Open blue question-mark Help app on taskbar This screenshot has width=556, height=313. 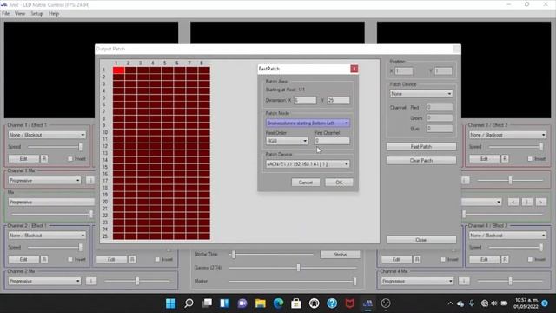(x=332, y=303)
